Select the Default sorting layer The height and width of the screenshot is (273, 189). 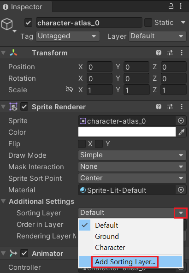[x=131, y=225]
